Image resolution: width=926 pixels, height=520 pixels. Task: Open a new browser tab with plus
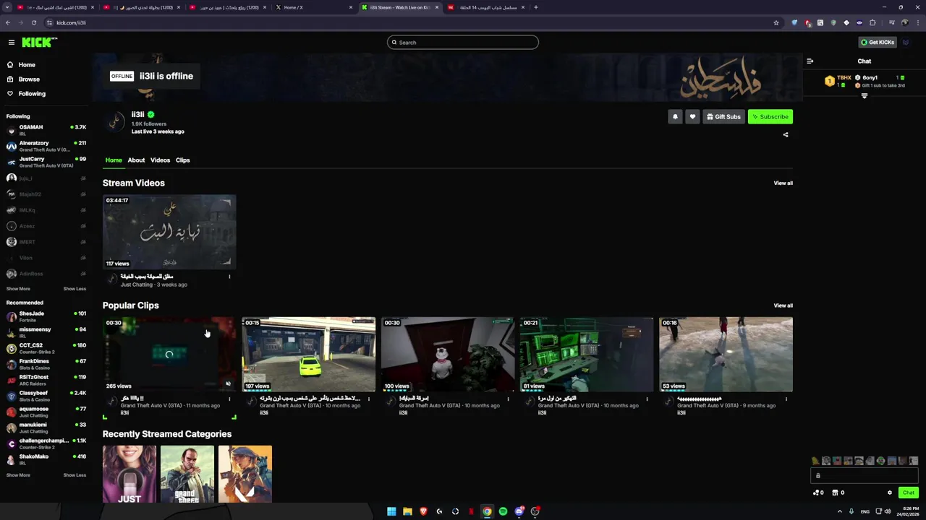535,7
